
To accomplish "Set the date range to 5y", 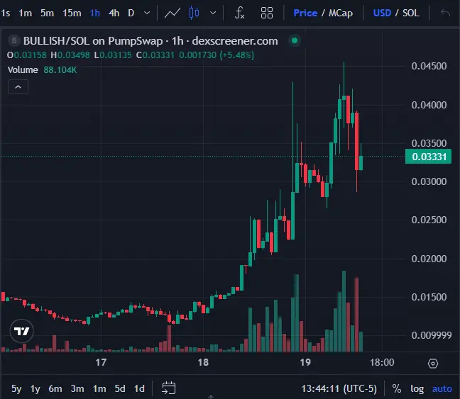I will pyautogui.click(x=16, y=389).
